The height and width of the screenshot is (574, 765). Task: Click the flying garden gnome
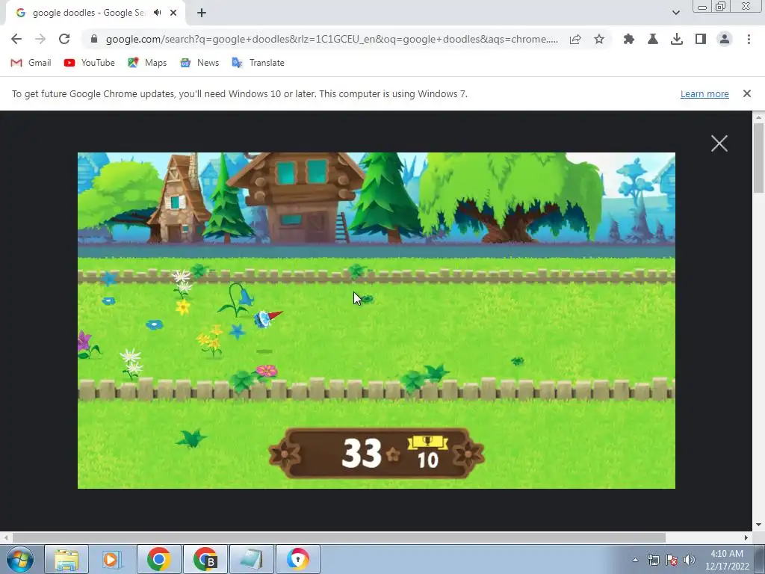267,318
